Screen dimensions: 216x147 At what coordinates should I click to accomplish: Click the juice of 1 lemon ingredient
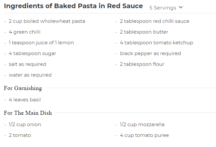[x=41, y=43]
